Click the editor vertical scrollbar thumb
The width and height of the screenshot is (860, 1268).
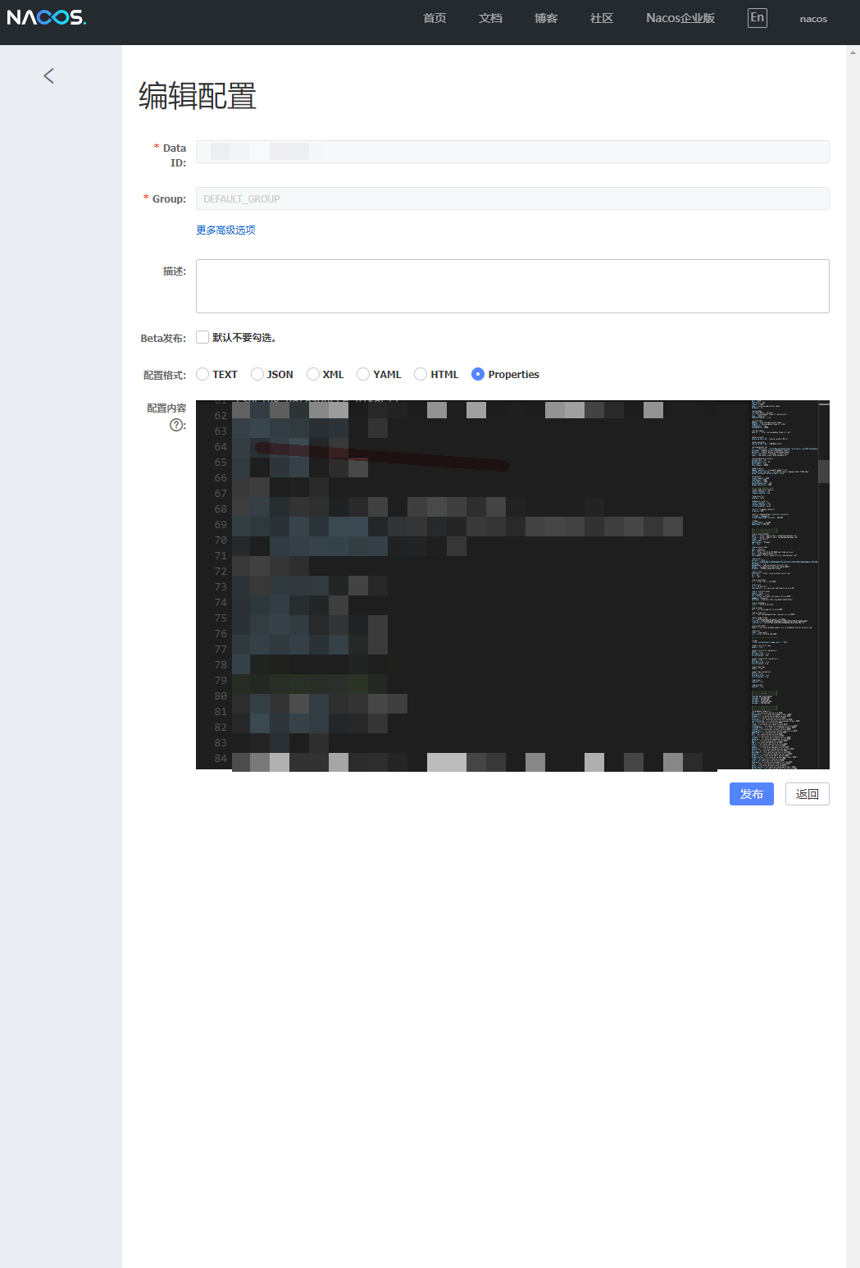(824, 471)
